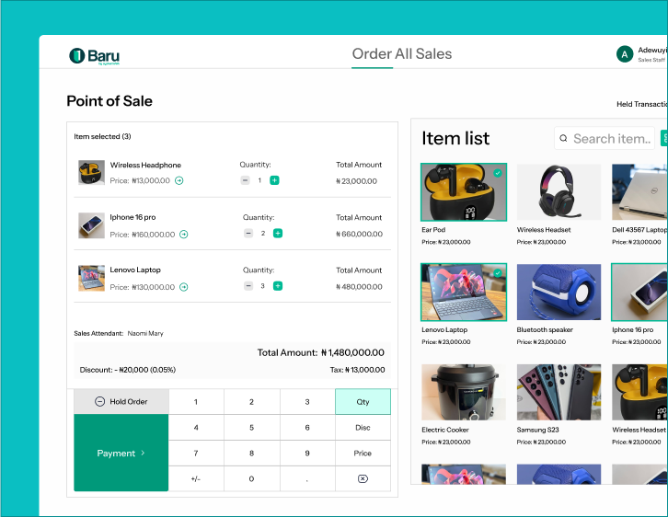Tap keypad number 3
668x517 pixels.
(307, 402)
